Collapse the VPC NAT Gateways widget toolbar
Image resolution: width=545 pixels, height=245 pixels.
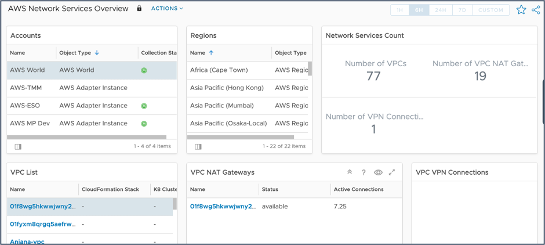pos(350,172)
